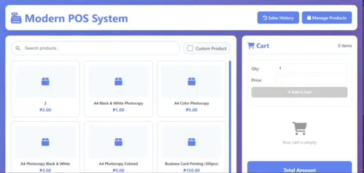This screenshot has height=173, width=364.
Task: Select 'Business Card Printing (100pcs)' name
Action: [192, 164]
